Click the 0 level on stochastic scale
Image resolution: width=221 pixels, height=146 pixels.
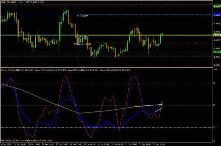point(214,141)
